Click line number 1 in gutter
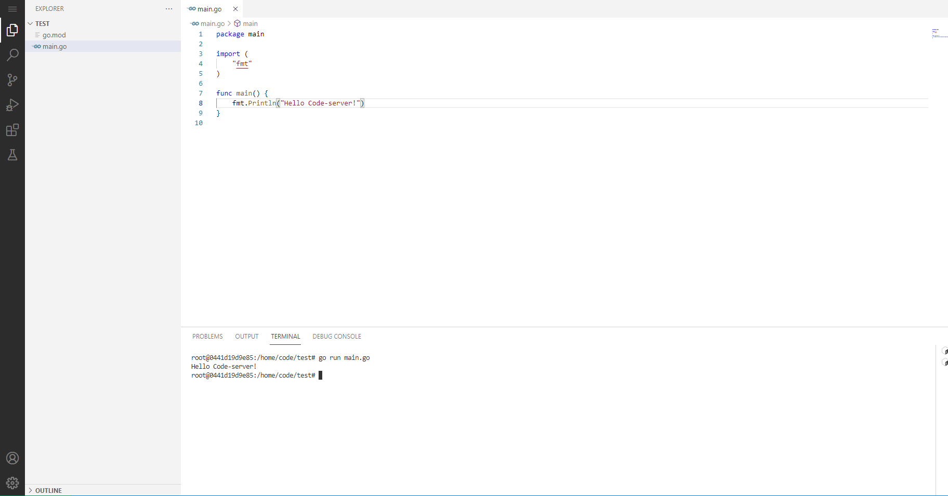Image resolution: width=948 pixels, height=496 pixels. (x=201, y=34)
